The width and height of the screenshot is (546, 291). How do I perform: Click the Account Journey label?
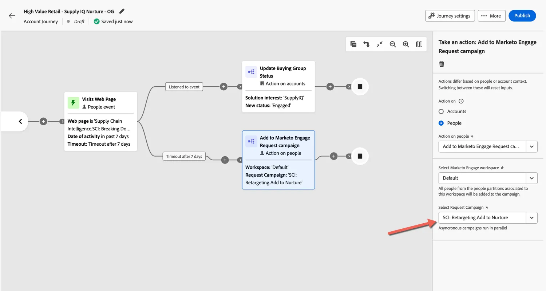[x=41, y=21]
